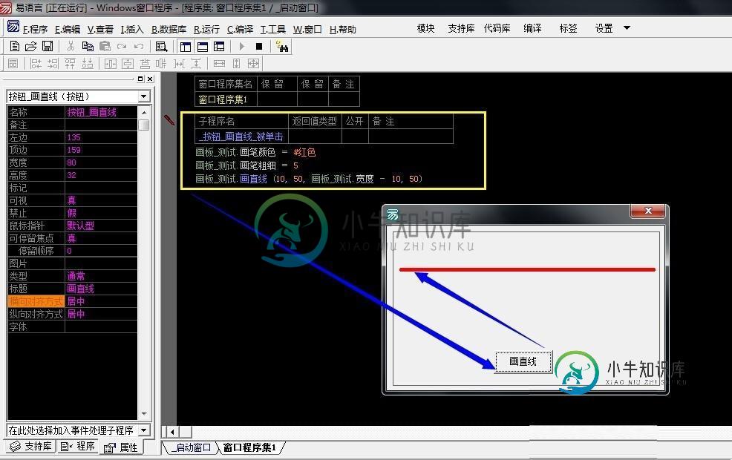Click the Redo arrow icon
This screenshot has width=732, height=460.
click(122, 46)
